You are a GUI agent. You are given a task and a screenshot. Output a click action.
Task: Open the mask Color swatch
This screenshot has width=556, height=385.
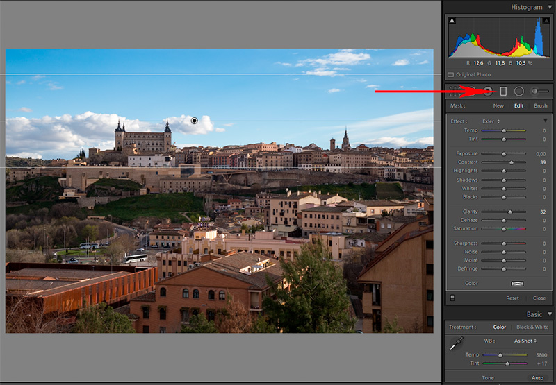pos(517,283)
